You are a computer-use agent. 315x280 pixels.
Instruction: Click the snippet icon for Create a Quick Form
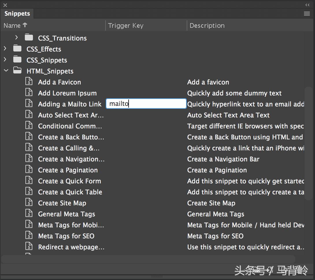tap(29, 180)
